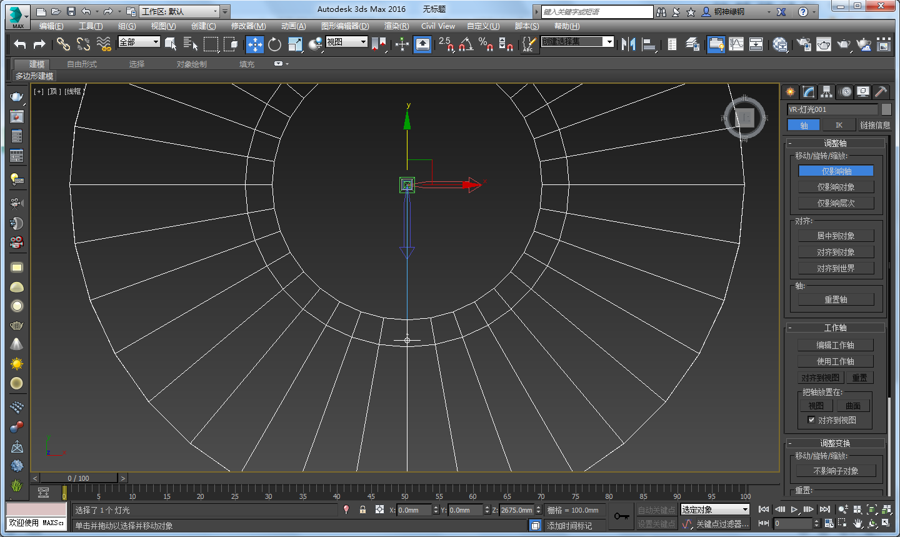Open the 全部 selection filter dropdown
Viewport: 900px width, 537px height.
[x=139, y=42]
